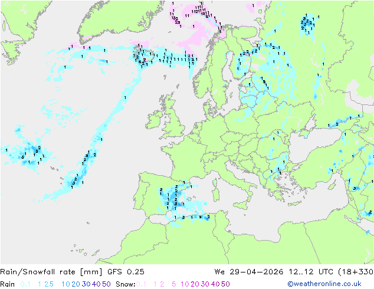Select the Rain 40 legend color value
The height and width of the screenshot is (289, 374).
point(96,284)
